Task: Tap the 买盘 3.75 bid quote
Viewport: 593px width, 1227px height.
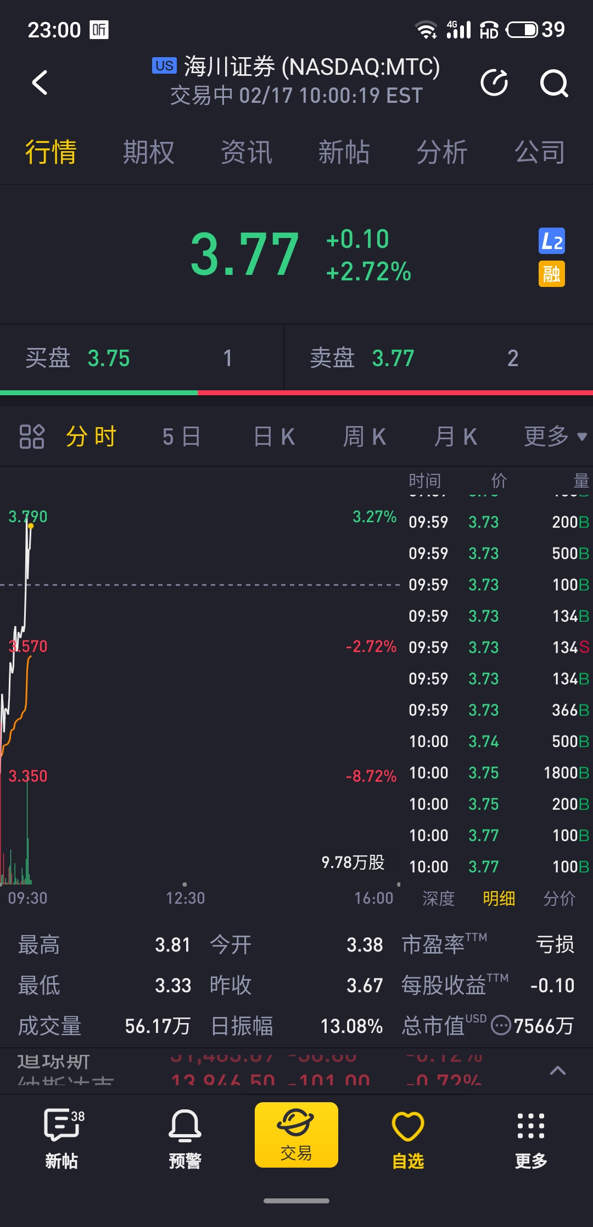Action: pyautogui.click(x=142, y=358)
